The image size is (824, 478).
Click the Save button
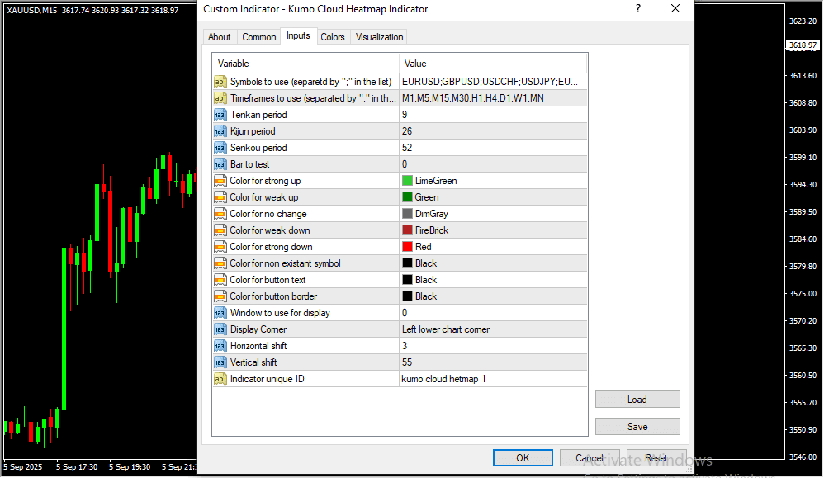click(x=637, y=427)
